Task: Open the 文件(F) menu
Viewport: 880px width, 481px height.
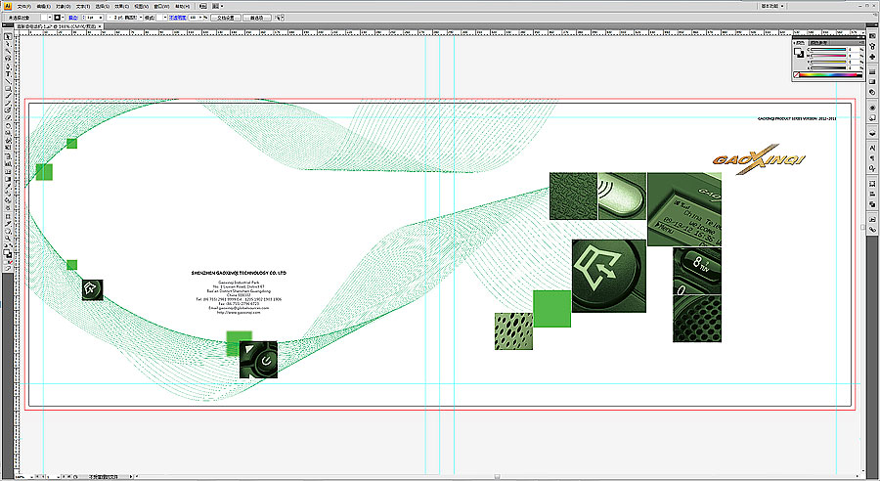Action: click(x=24, y=6)
